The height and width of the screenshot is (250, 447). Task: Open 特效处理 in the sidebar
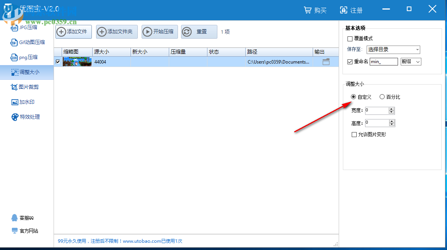26,117
